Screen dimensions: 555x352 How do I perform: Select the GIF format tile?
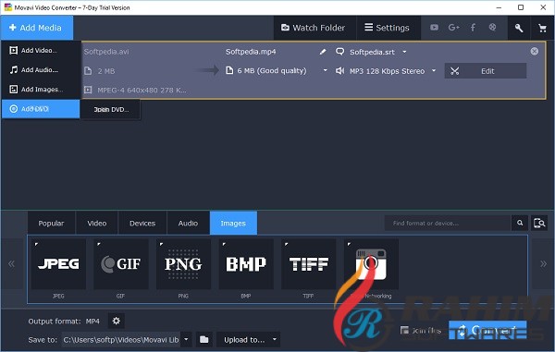point(121,264)
